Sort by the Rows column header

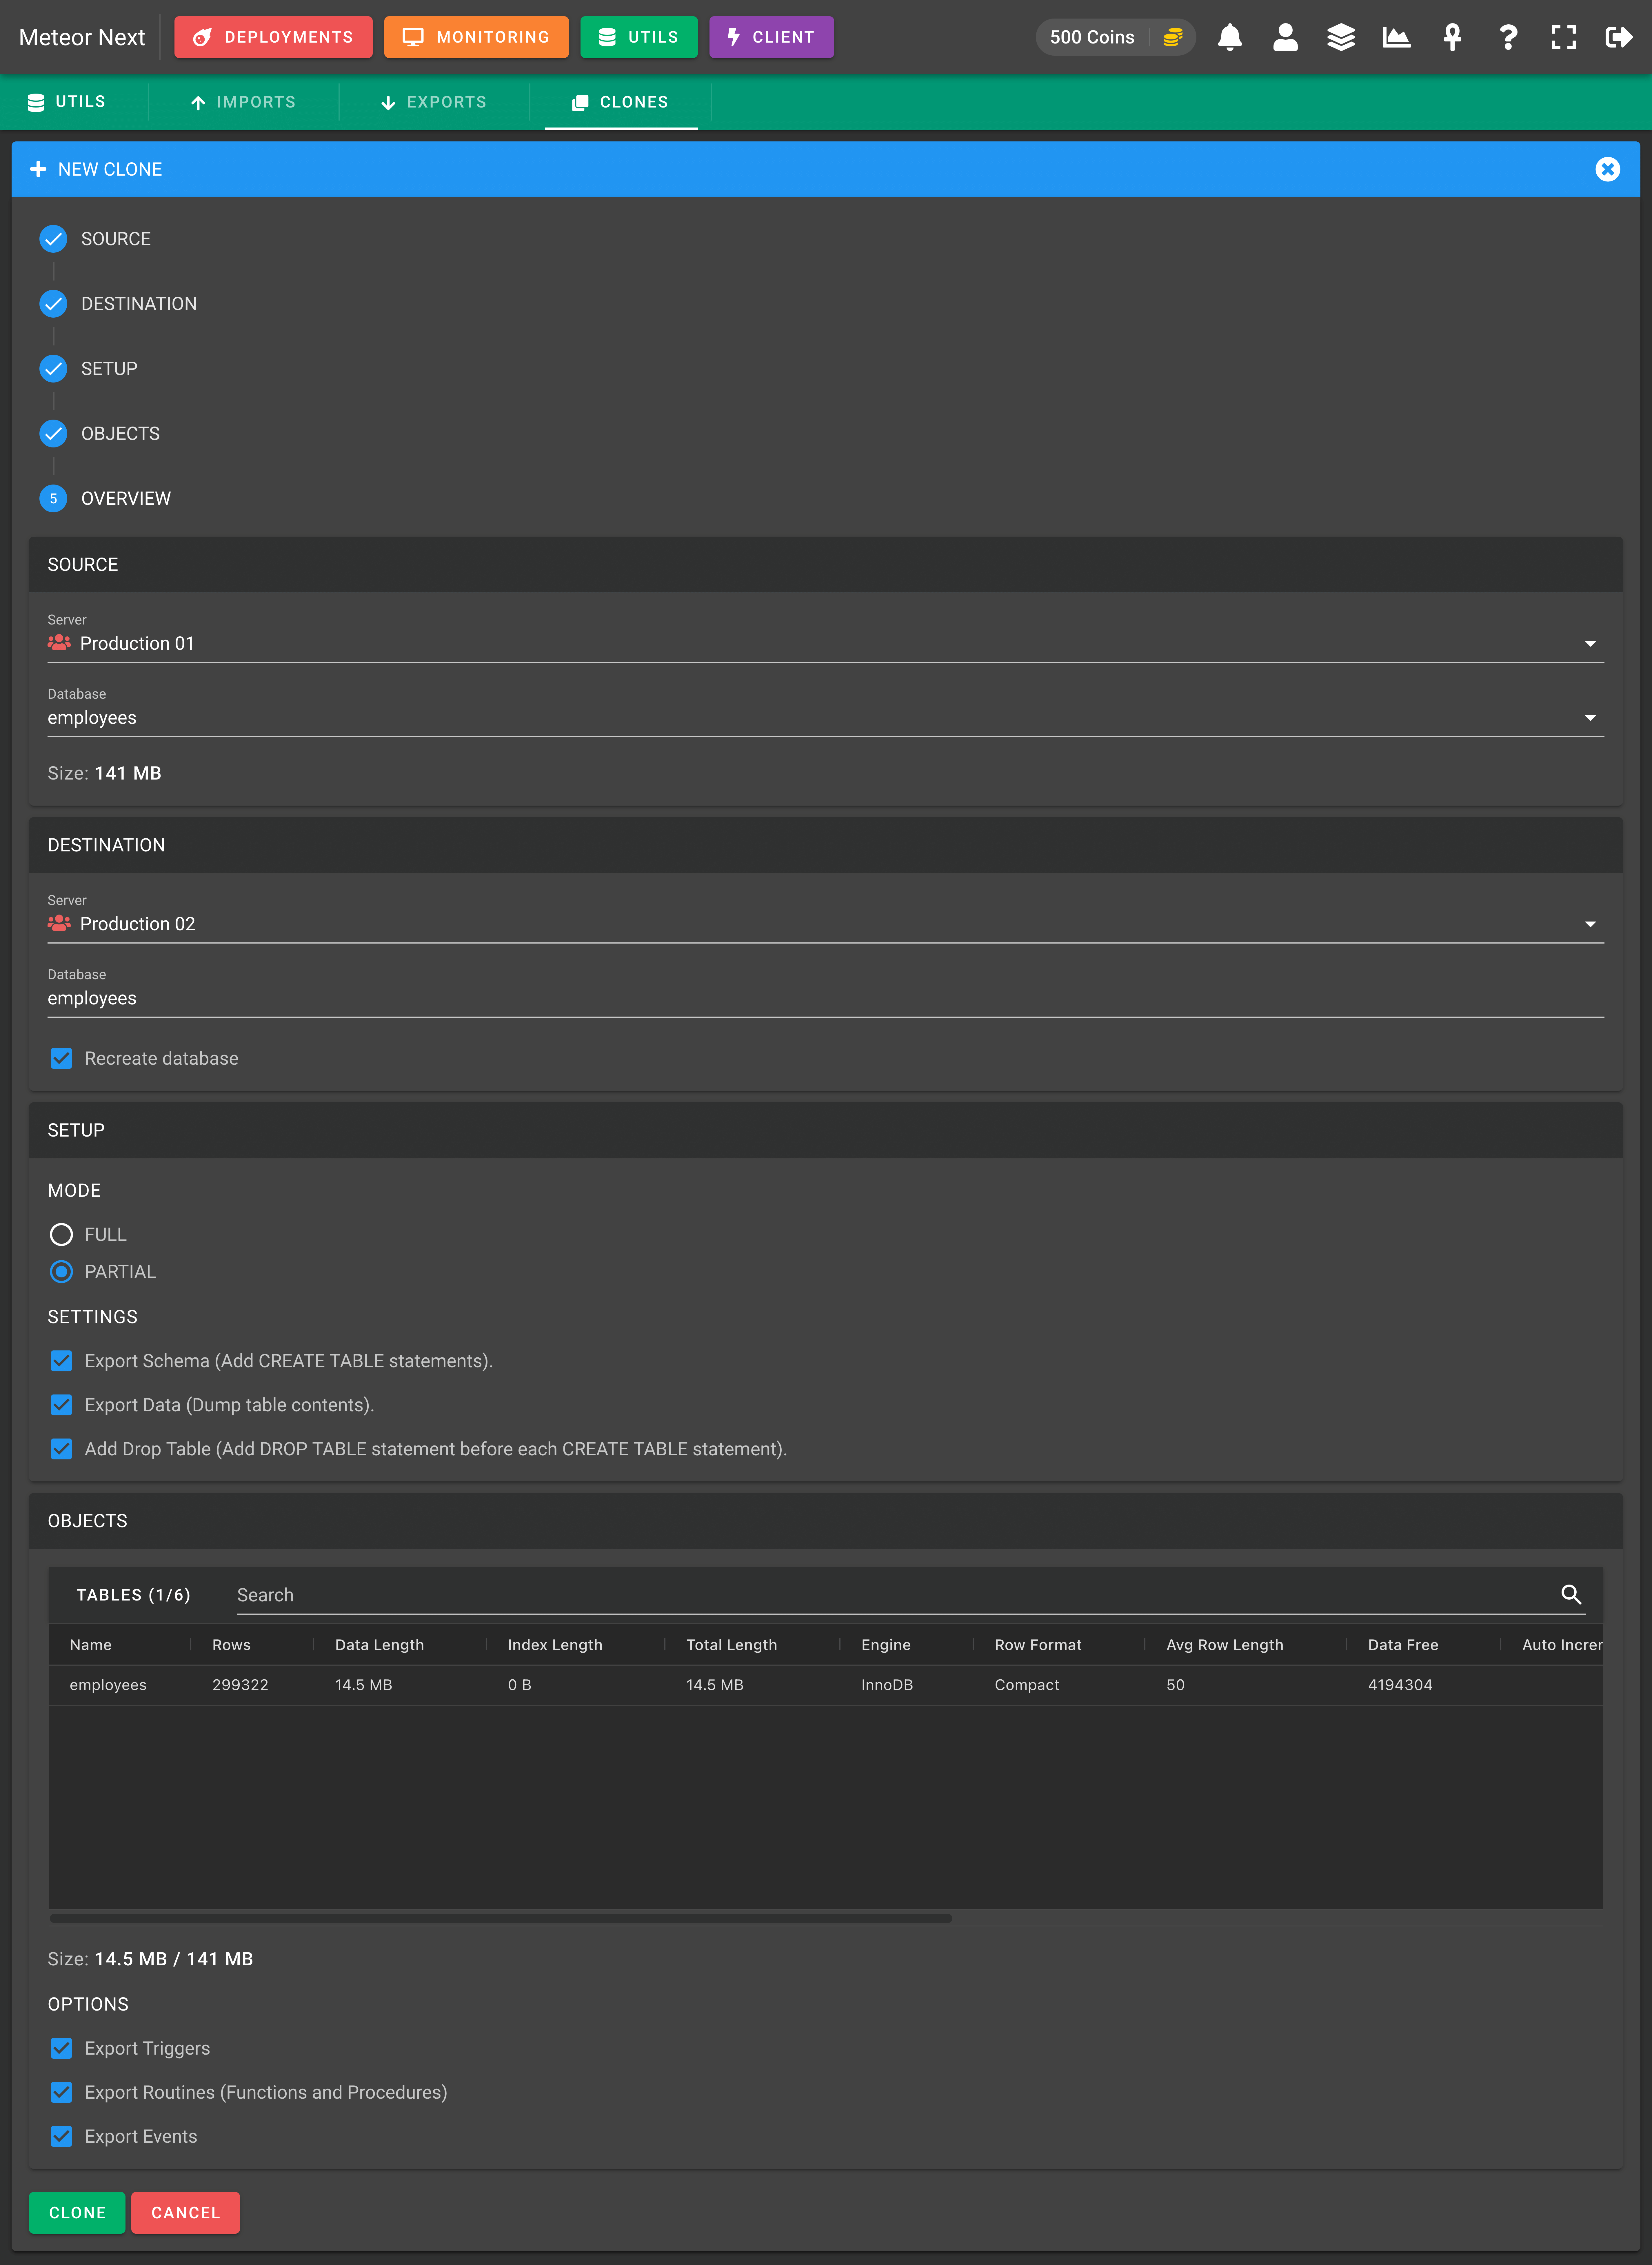[x=231, y=1645]
